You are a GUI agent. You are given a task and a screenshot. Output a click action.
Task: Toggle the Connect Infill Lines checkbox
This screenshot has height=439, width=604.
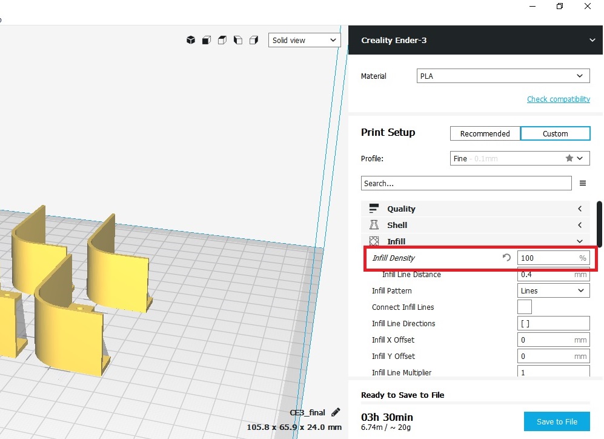click(x=524, y=306)
